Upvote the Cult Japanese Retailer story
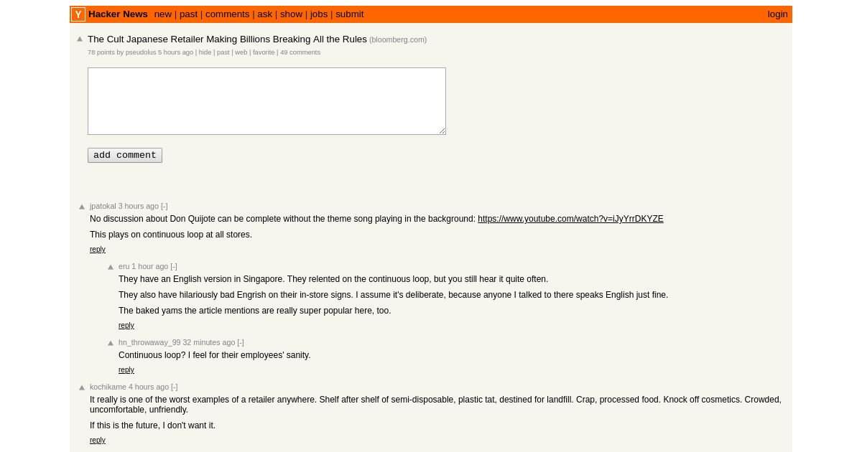 (80, 39)
